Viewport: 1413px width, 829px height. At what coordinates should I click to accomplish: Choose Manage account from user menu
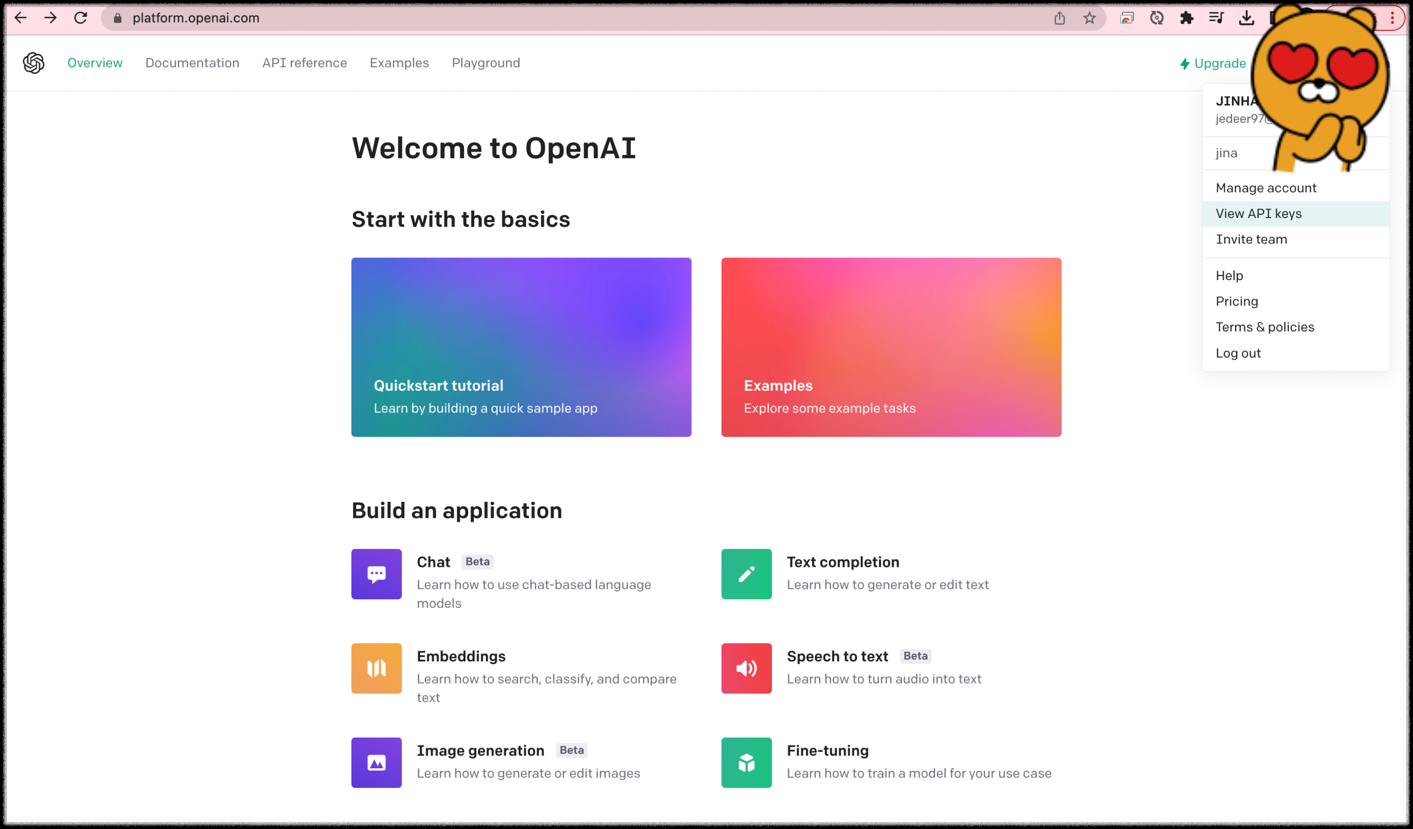click(x=1266, y=188)
